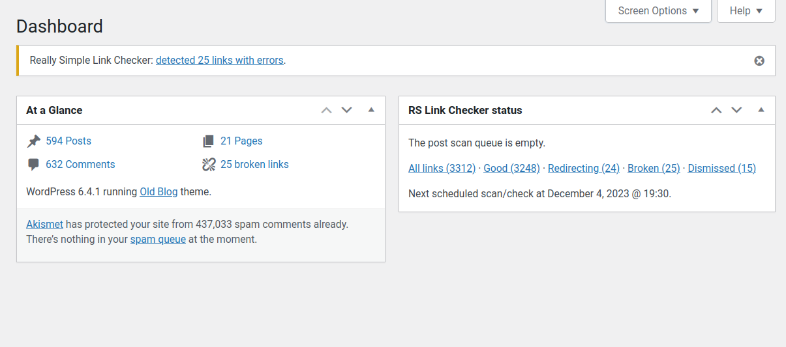786x347 pixels.
Task: Click the broken chain icon beside 25 broken links
Action: (x=209, y=165)
